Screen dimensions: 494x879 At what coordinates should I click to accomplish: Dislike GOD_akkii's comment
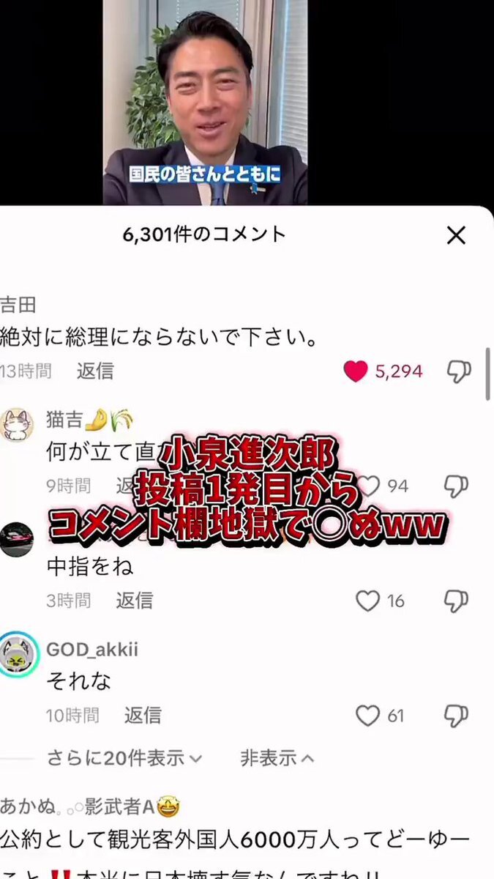pos(457,716)
